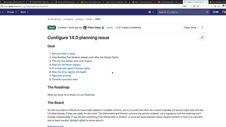This screenshot has height=127, width=226.
Task: Open the Issues breadcrumb link
Action: pyautogui.click(x=89, y=19)
